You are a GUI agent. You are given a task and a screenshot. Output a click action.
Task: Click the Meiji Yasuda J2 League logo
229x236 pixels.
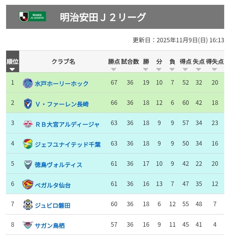(x=33, y=17)
